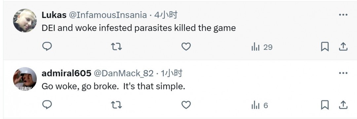
Task: Open the 1小时 timestamp on admiral605's tweet
Action: click(172, 73)
